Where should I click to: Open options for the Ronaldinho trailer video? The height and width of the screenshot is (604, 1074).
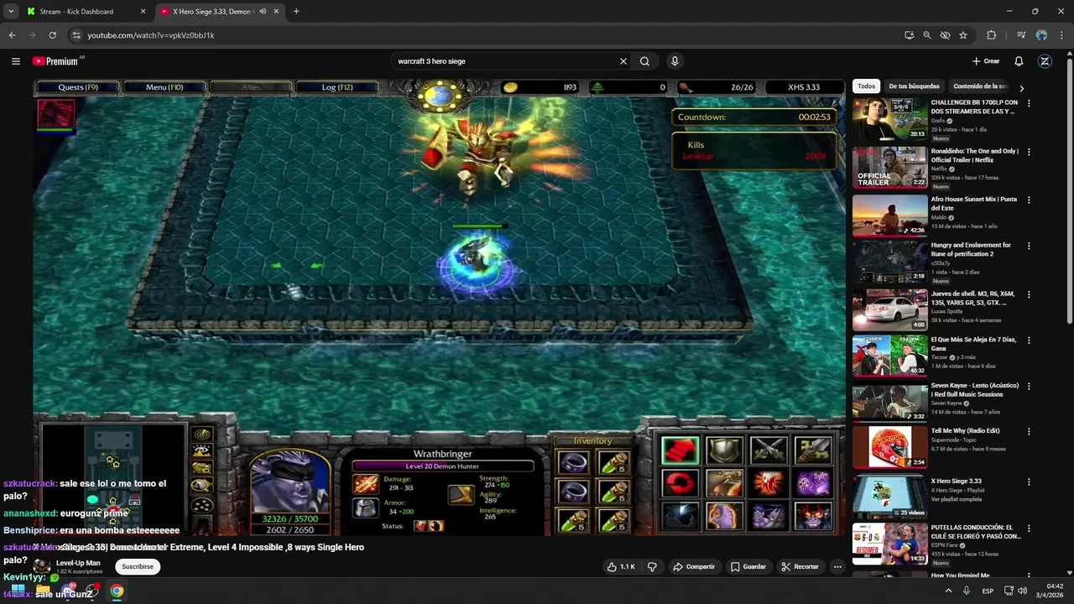[x=1029, y=153]
